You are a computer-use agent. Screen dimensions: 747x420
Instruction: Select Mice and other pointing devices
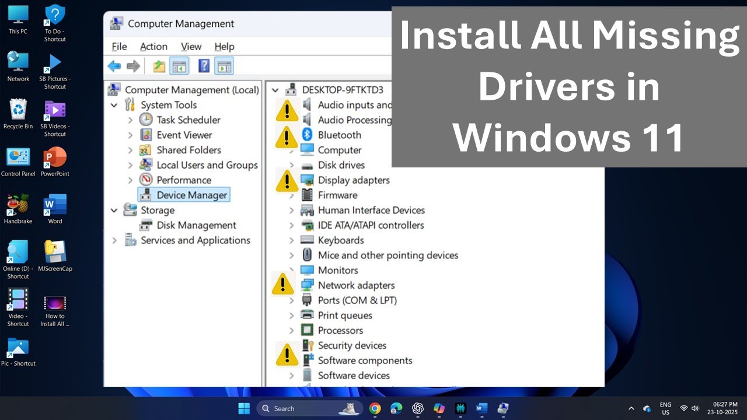pos(388,255)
